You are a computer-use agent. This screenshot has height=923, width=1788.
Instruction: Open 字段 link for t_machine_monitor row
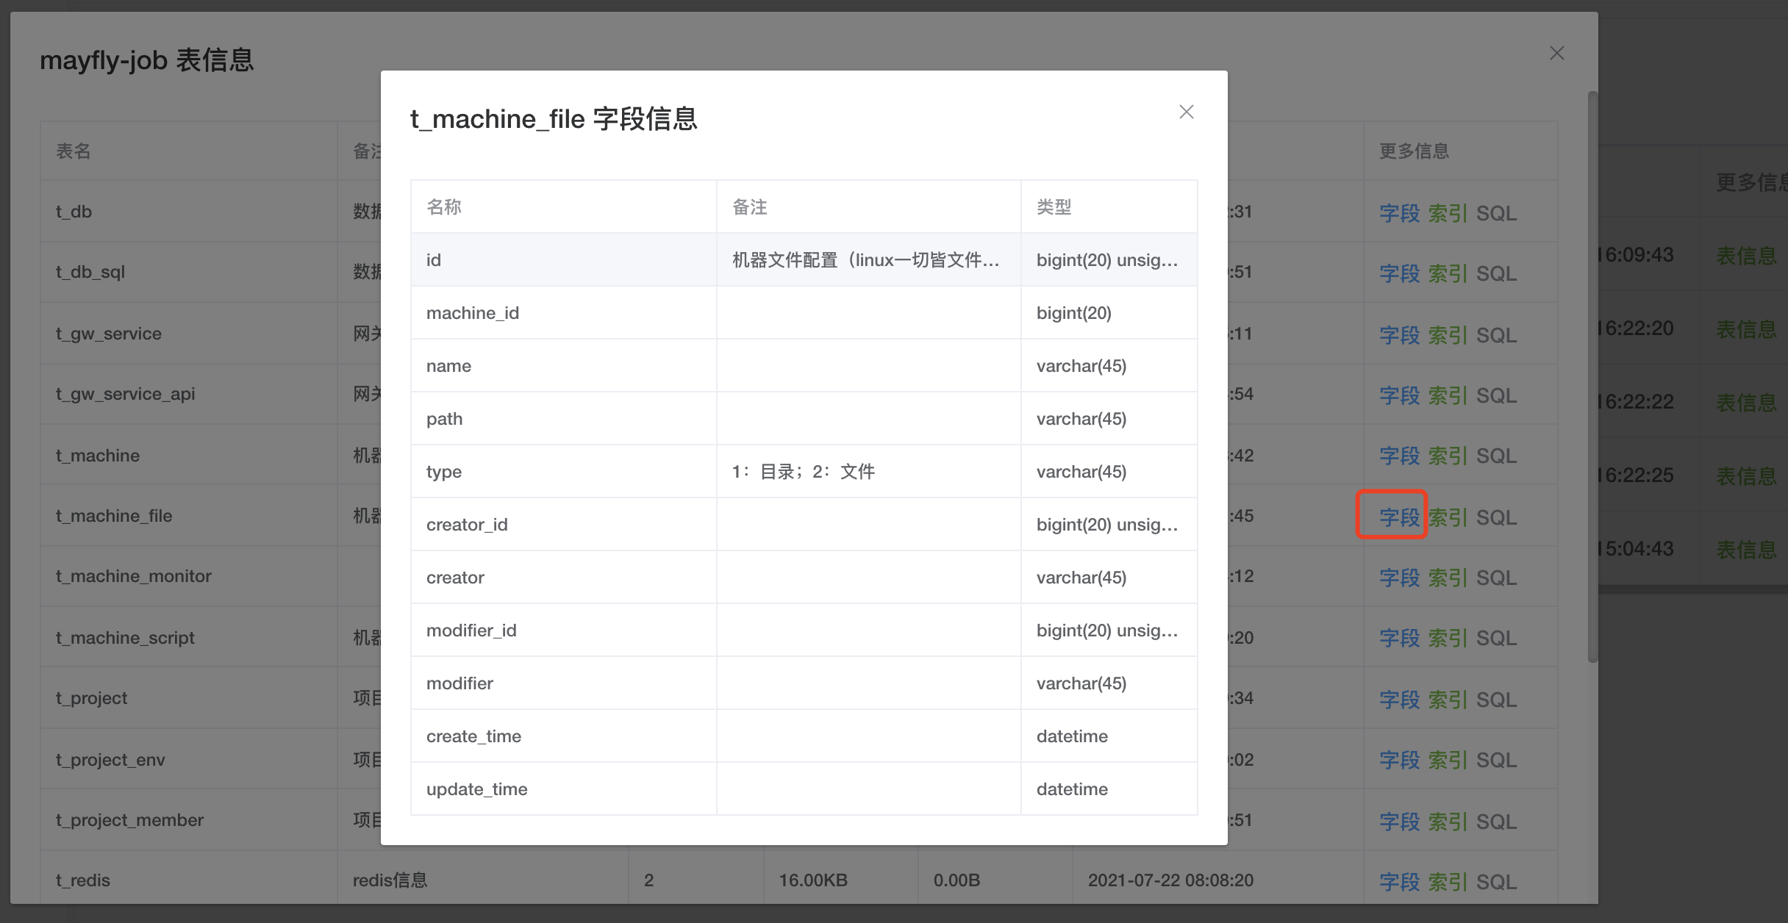click(x=1399, y=578)
